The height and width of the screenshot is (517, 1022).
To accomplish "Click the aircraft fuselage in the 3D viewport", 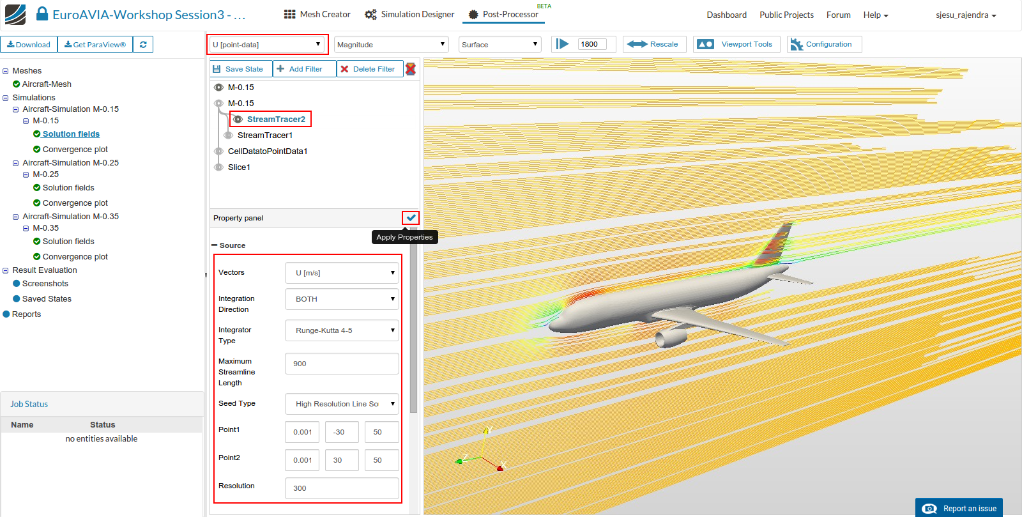I will point(664,302).
